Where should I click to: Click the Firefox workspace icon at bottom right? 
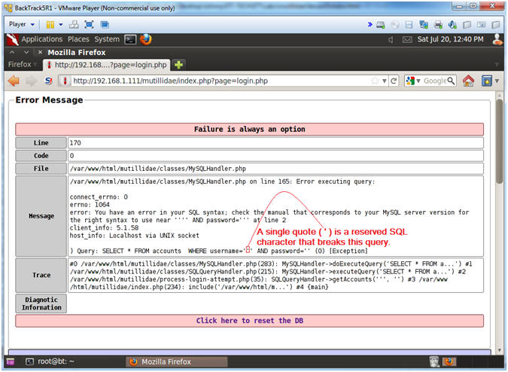click(x=449, y=361)
